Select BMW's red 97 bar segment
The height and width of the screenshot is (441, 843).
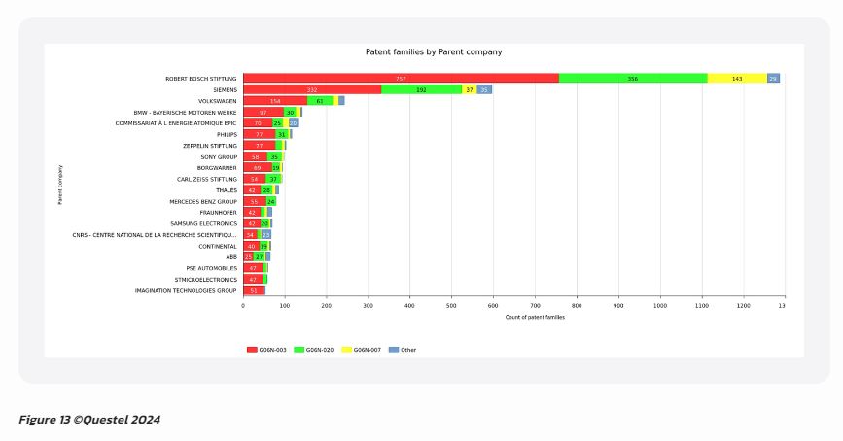[263, 113]
